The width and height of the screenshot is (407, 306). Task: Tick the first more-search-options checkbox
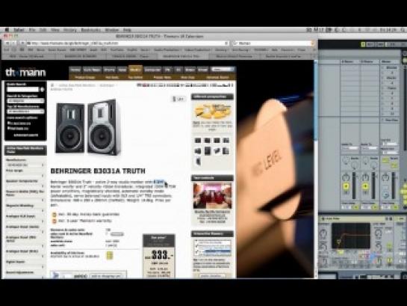click(x=9, y=123)
